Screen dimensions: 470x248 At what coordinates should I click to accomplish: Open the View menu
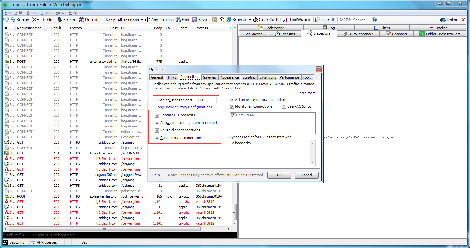[60, 13]
